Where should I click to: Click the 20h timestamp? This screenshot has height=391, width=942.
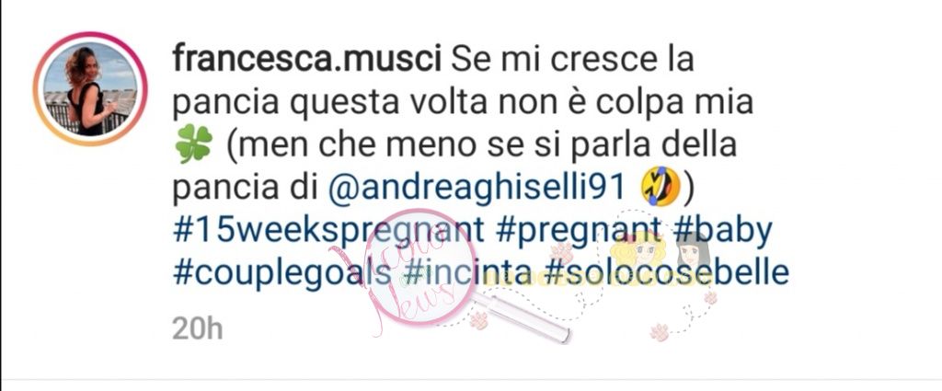coord(197,328)
